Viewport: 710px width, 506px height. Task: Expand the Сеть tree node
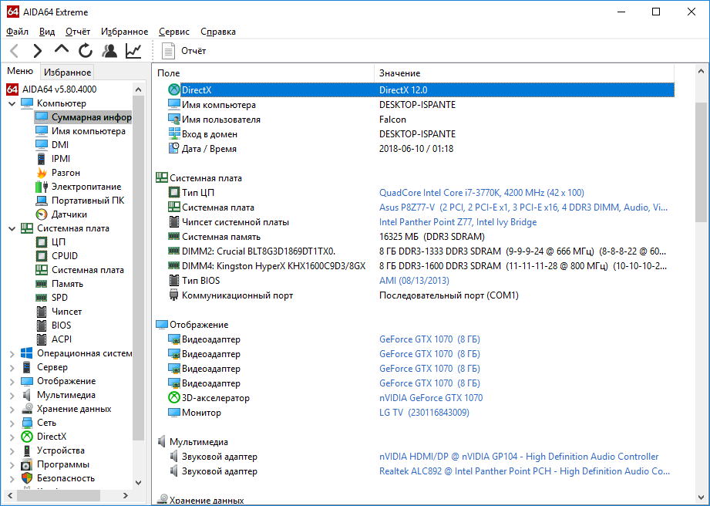[x=12, y=423]
